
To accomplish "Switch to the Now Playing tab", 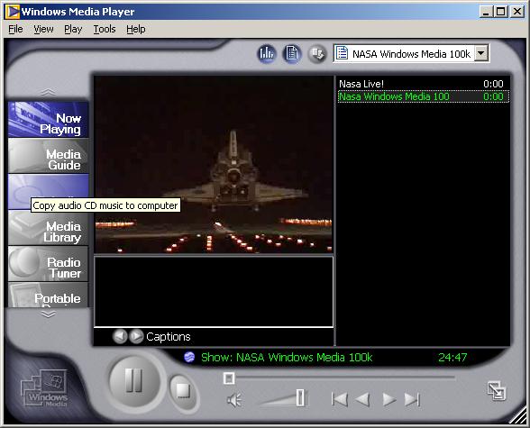I will tap(49, 120).
